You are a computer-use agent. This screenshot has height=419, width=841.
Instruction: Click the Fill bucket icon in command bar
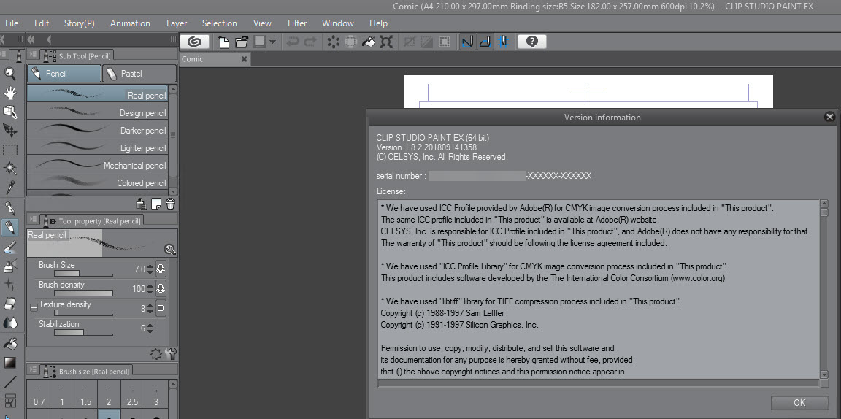(x=368, y=42)
